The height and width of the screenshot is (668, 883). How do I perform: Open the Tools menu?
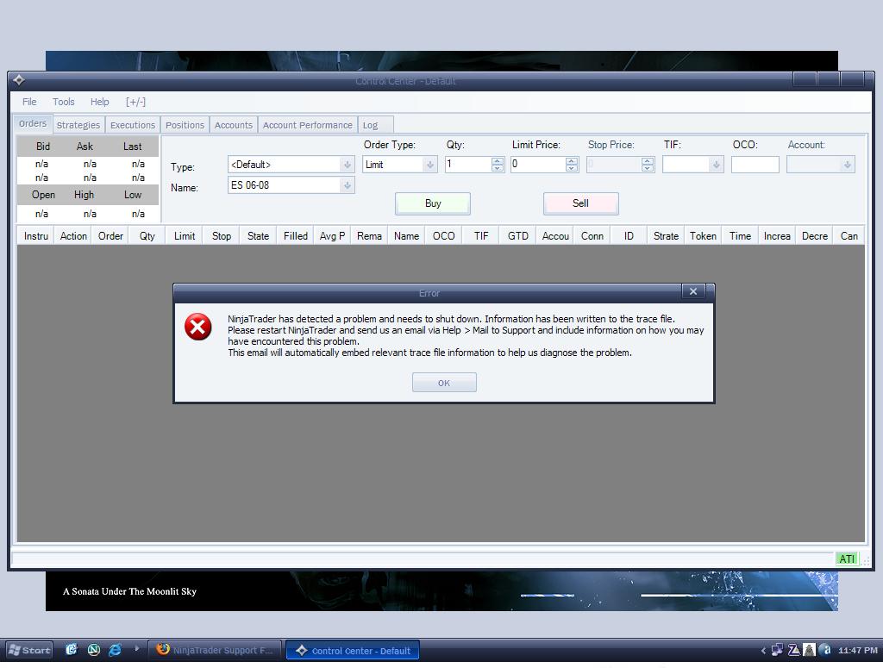pyautogui.click(x=64, y=102)
